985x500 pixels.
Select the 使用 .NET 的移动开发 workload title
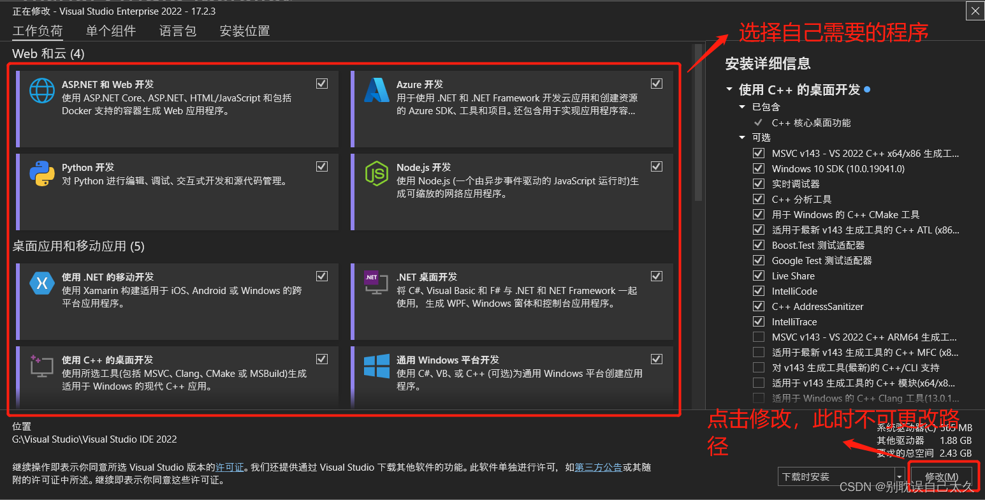(108, 277)
